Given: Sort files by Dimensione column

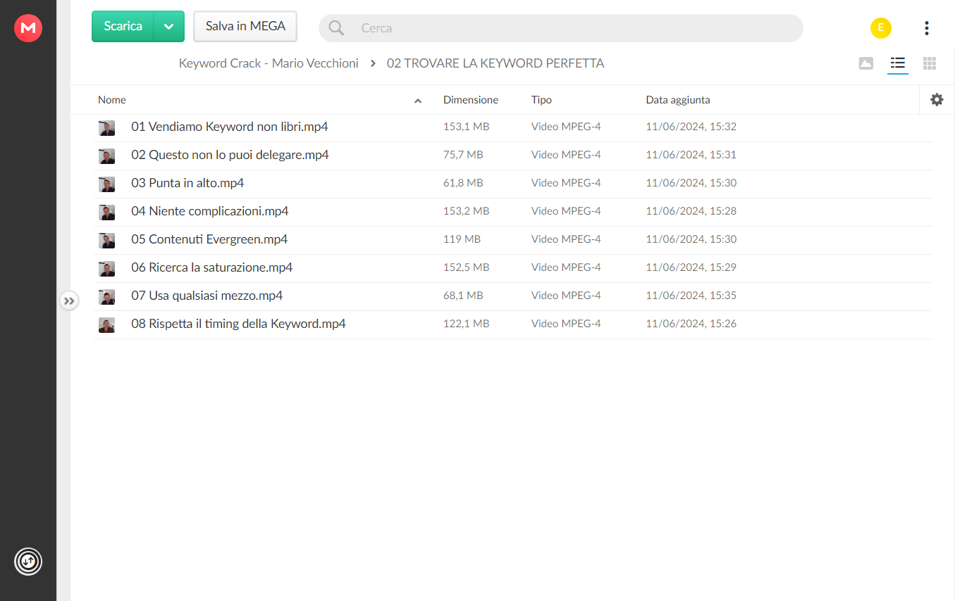Looking at the screenshot, I should click(471, 100).
